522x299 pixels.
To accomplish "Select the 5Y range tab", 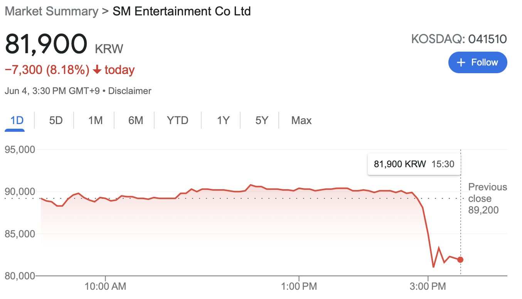I will [x=261, y=121].
